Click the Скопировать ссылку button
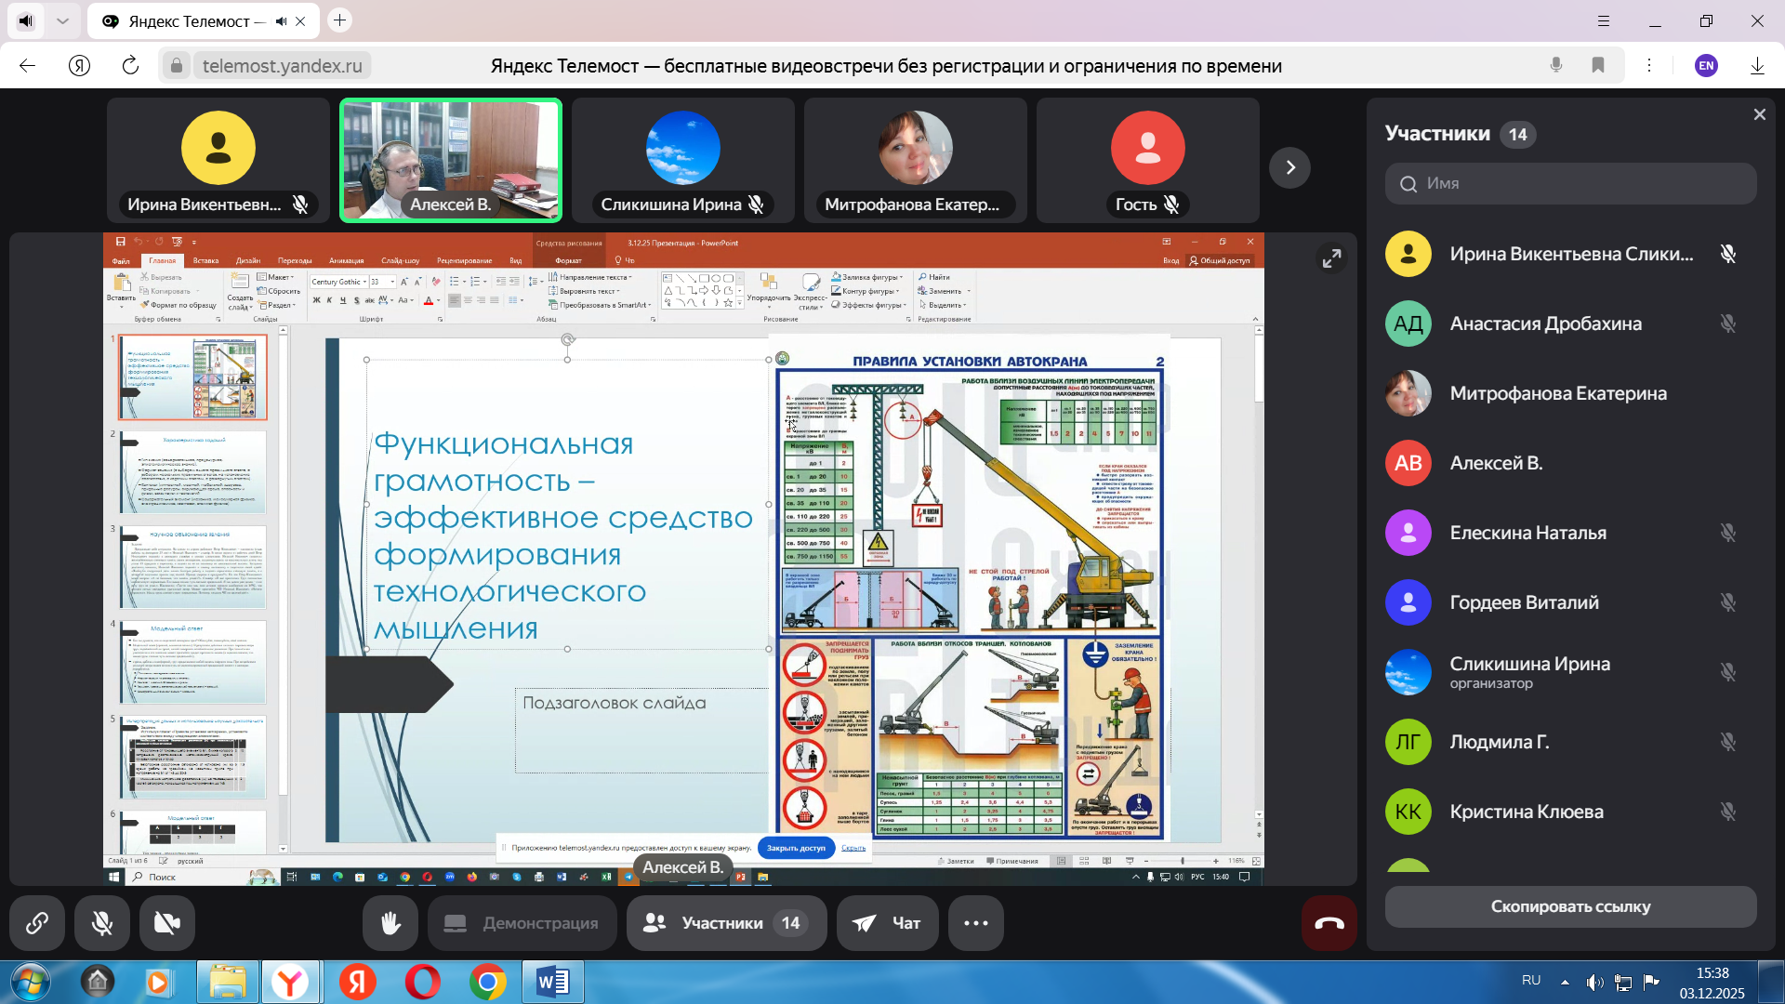This screenshot has width=1785, height=1004. (1570, 906)
